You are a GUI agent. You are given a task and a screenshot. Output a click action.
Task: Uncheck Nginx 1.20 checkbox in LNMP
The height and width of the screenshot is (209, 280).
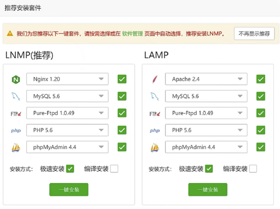[122, 79]
